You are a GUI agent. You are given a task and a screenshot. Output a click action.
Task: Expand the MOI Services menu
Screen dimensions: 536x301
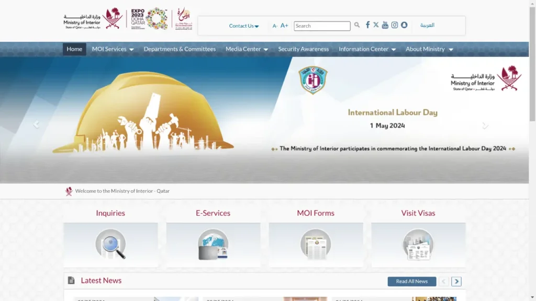pos(113,49)
